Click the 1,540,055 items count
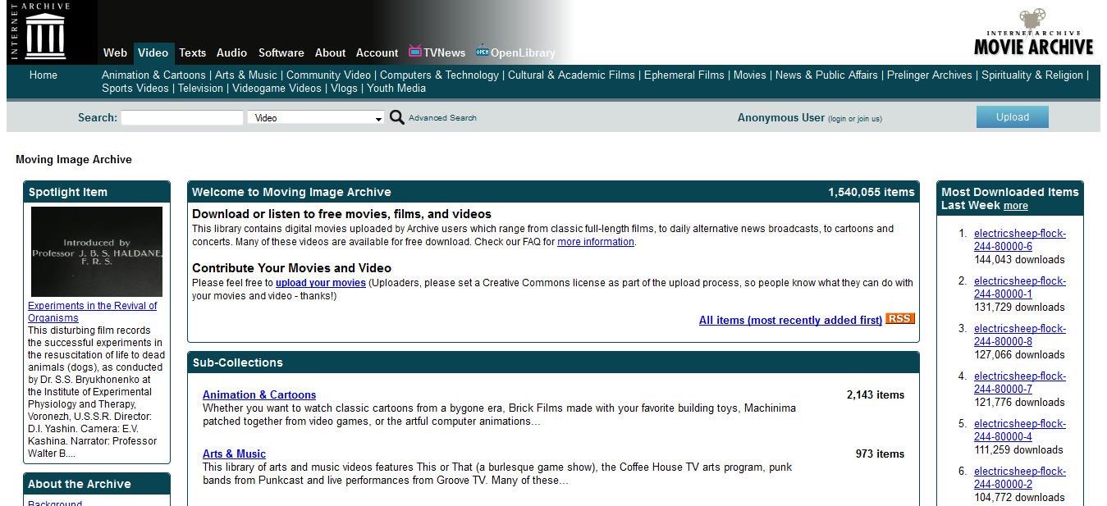The image size is (1107, 506). [x=871, y=192]
